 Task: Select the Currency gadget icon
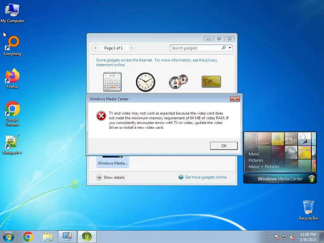(211, 82)
